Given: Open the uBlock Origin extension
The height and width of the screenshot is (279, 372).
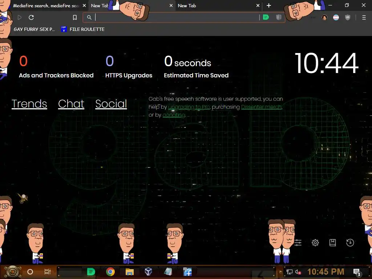Looking at the screenshot, I should click(x=348, y=17).
